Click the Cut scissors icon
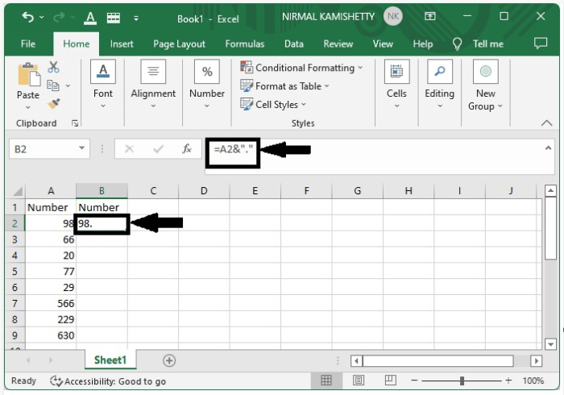The height and width of the screenshot is (395, 564). [x=54, y=68]
